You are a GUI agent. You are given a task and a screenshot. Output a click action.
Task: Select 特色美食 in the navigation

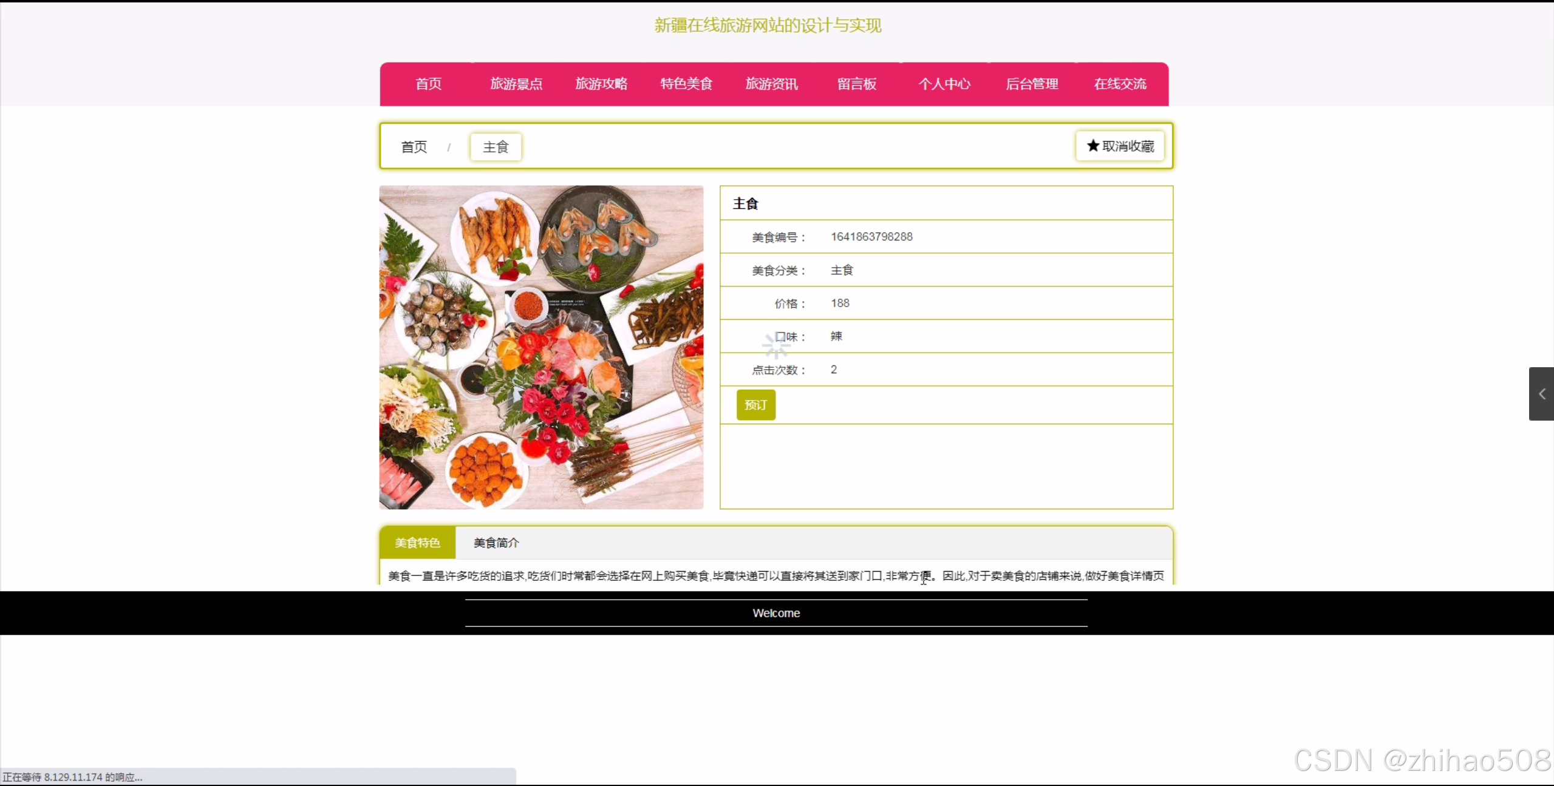(x=686, y=84)
